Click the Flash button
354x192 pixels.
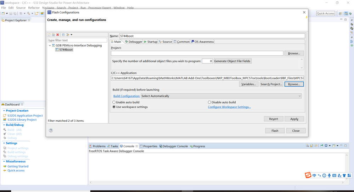pyautogui.click(x=275, y=131)
